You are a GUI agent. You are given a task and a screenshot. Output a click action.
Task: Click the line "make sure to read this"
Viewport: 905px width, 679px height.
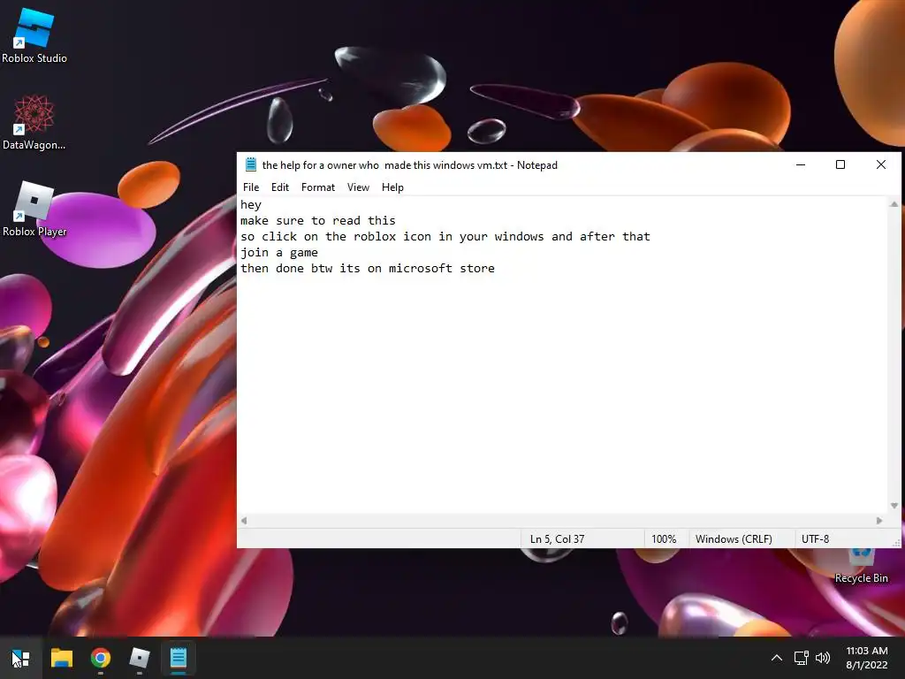(x=318, y=220)
